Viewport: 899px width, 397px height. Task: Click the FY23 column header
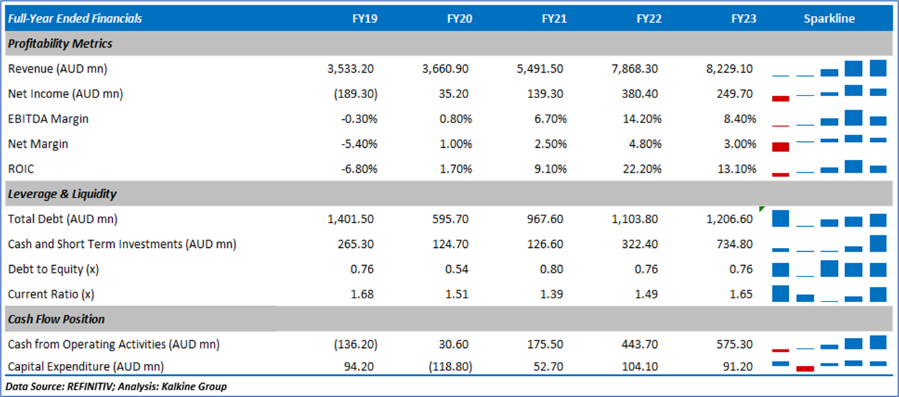744,19
